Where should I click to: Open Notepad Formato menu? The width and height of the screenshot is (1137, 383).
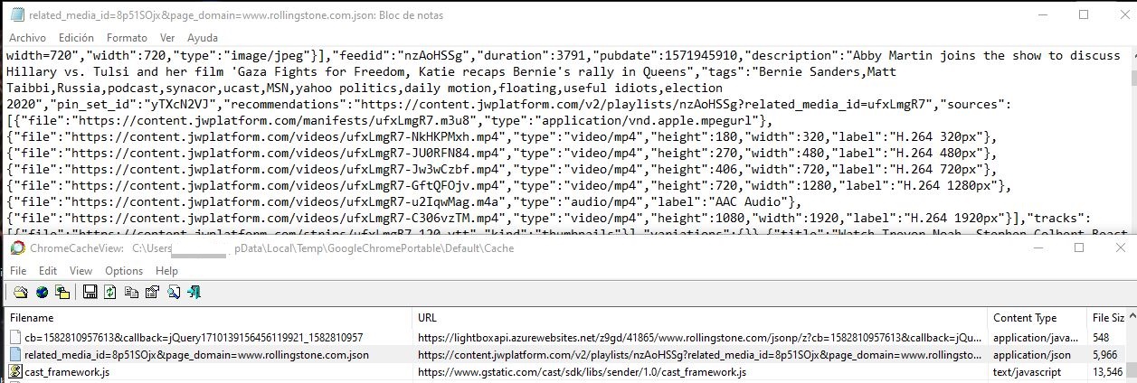(127, 38)
